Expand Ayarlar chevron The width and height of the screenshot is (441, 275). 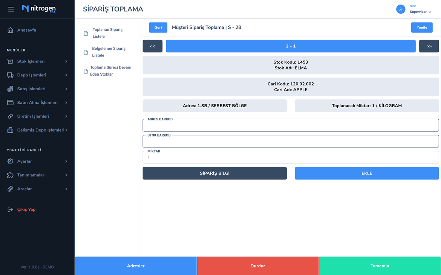[66, 161]
